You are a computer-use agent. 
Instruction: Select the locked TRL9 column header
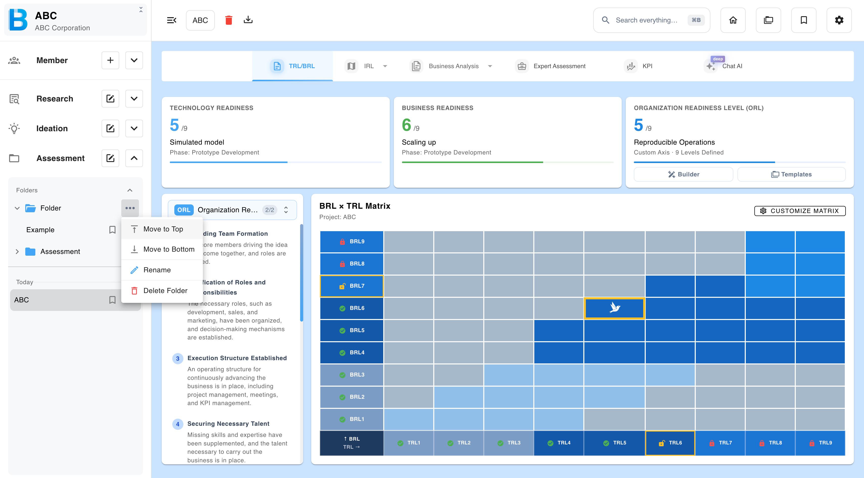[x=820, y=443]
